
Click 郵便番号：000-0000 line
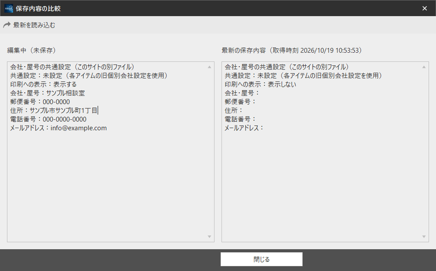40,102
